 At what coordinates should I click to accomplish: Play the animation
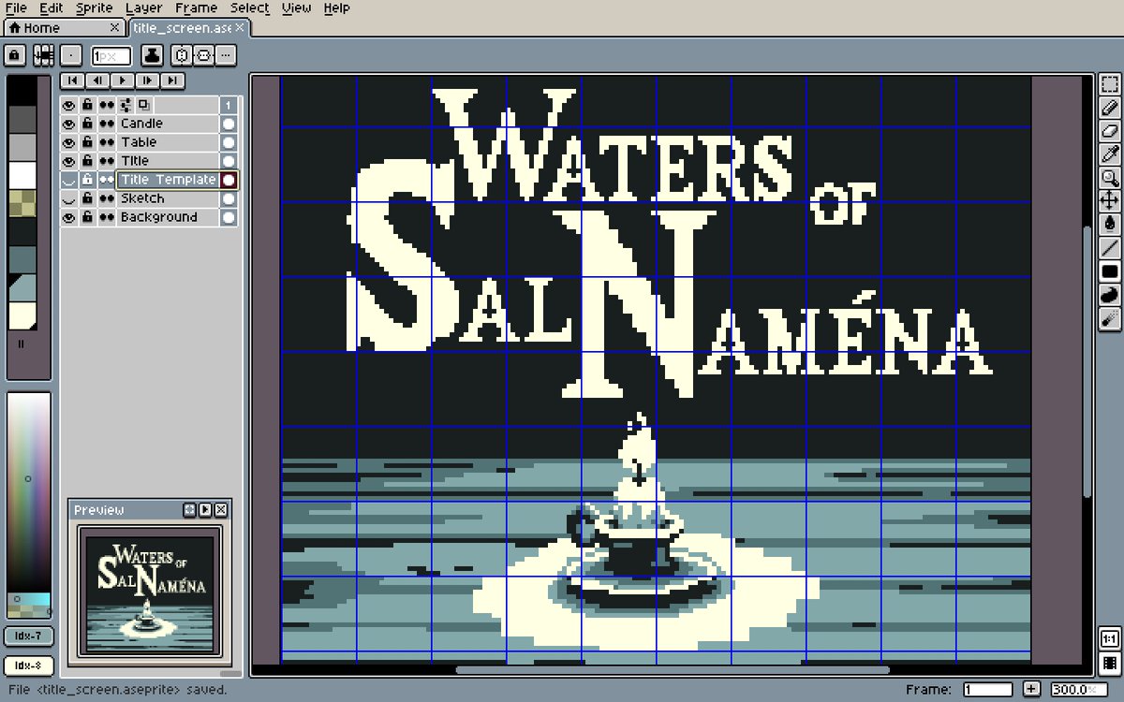(123, 80)
